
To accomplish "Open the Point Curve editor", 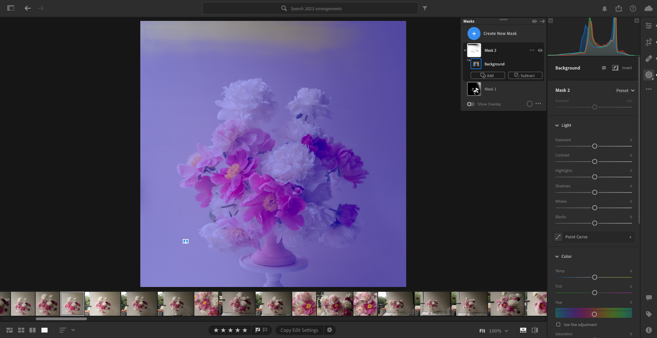I will 594,237.
